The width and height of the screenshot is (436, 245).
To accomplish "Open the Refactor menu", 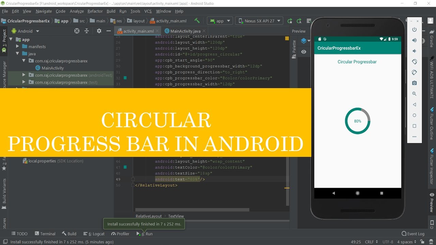I will coord(95,11).
